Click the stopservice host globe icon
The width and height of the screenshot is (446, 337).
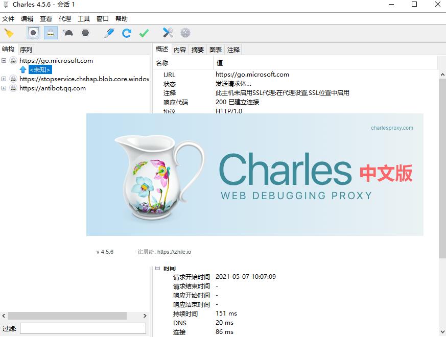pyautogui.click(x=13, y=79)
